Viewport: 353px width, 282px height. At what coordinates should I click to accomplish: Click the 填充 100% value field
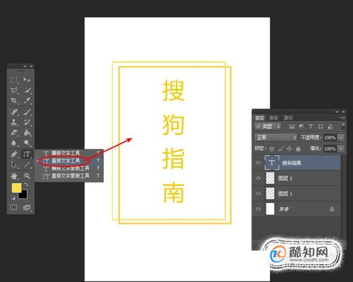330,149
